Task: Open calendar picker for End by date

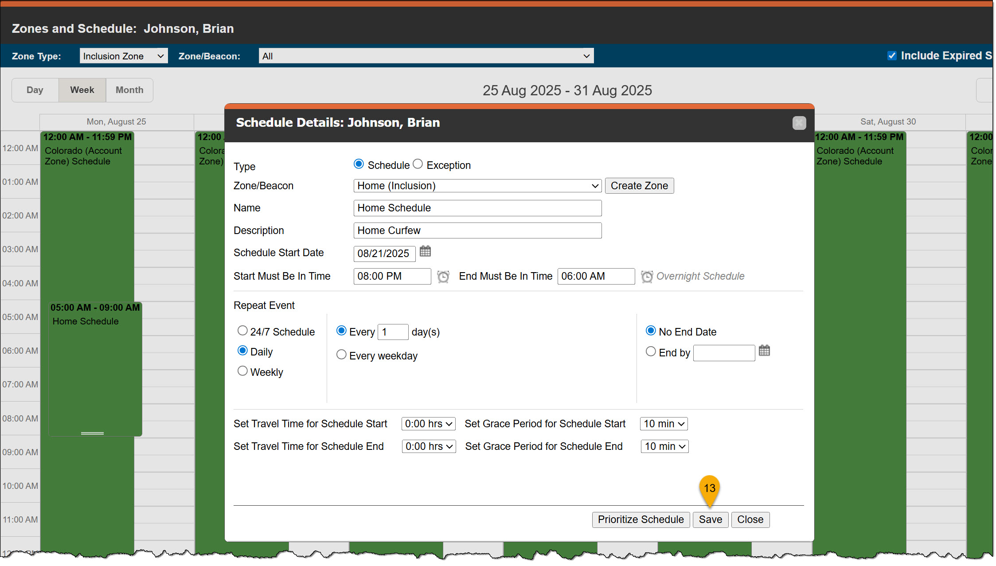Action: (764, 351)
